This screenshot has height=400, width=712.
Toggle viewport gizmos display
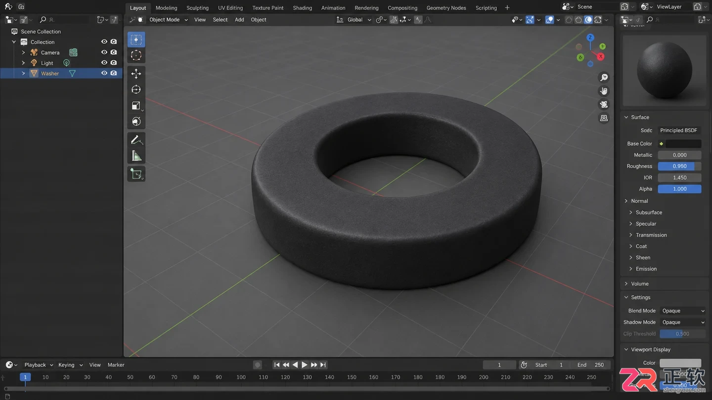[530, 20]
